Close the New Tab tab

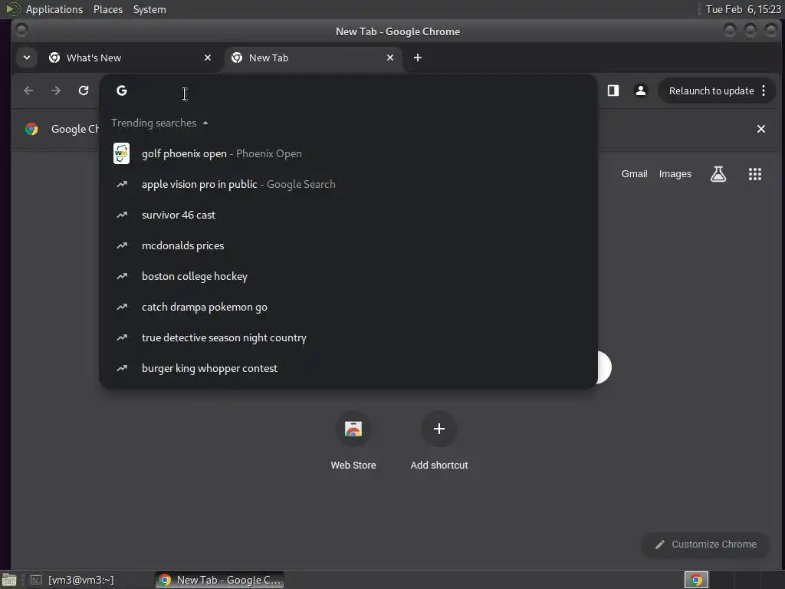pos(390,58)
